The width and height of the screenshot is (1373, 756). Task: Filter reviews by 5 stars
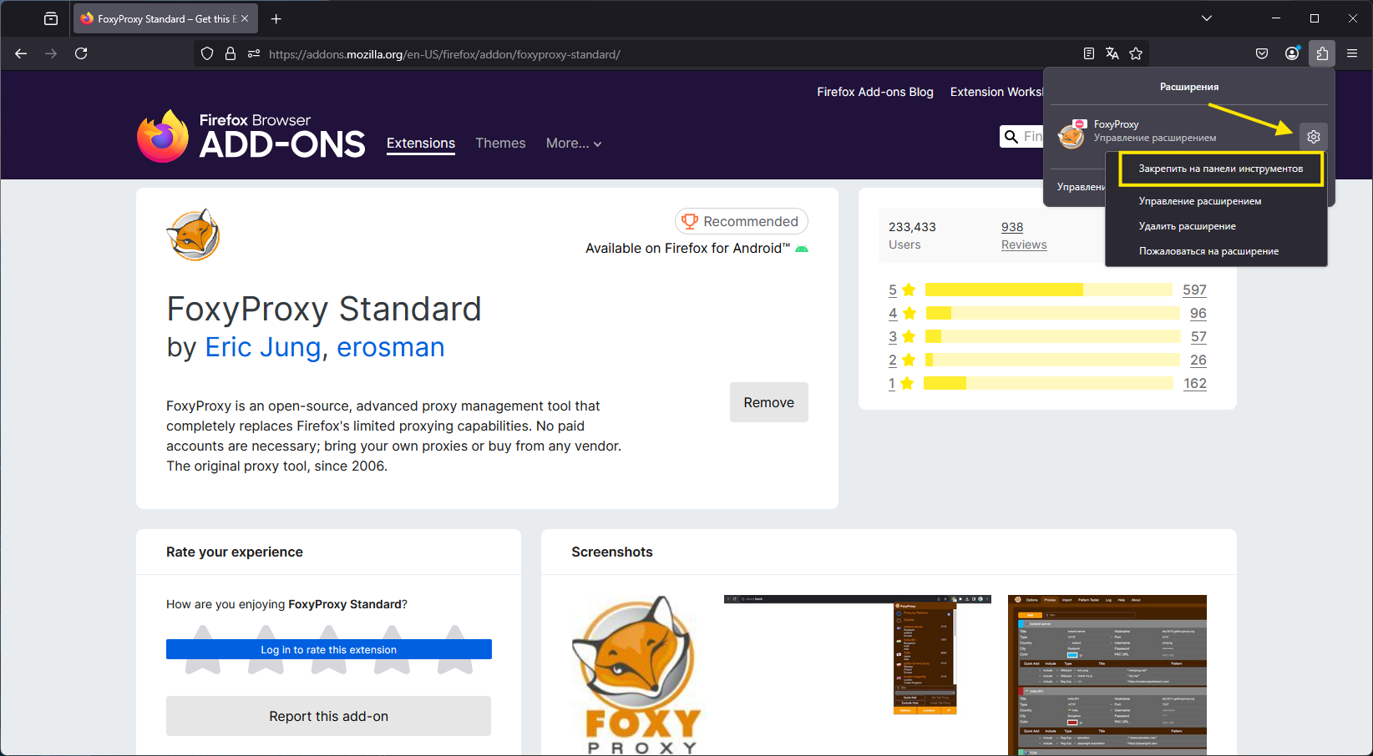pos(902,290)
